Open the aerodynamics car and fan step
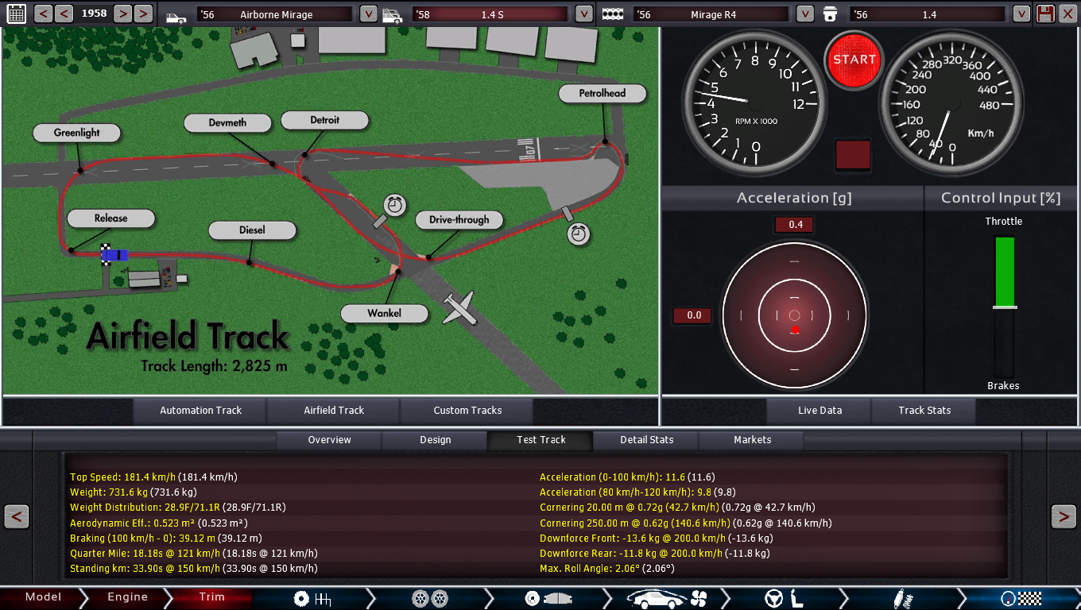Screen dimensions: 1081x610 (668, 598)
